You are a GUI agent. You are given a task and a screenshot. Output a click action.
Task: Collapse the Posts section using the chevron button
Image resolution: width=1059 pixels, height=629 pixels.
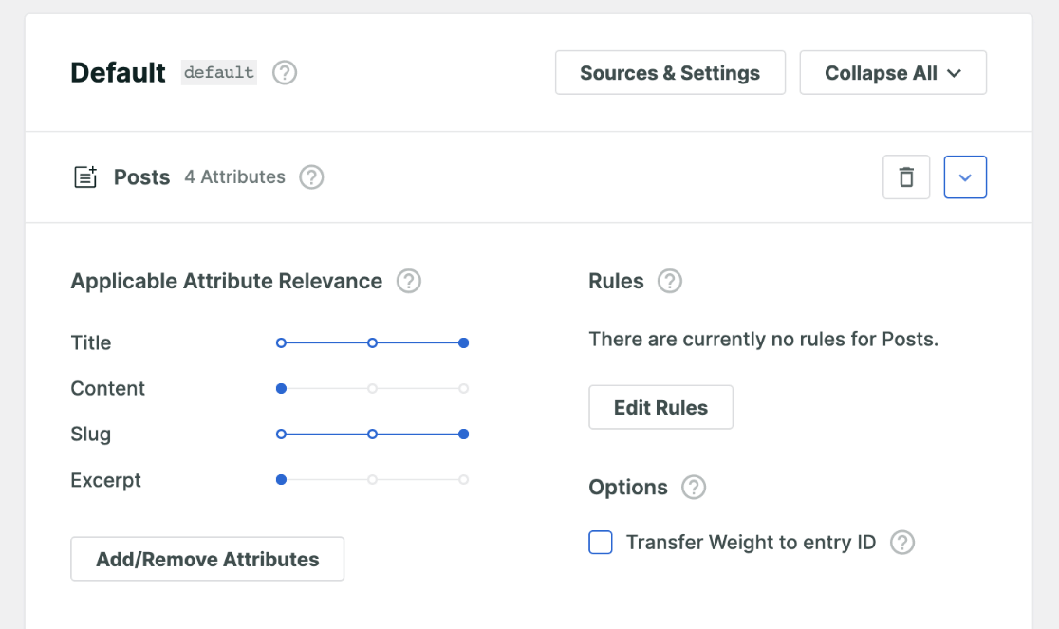(965, 177)
